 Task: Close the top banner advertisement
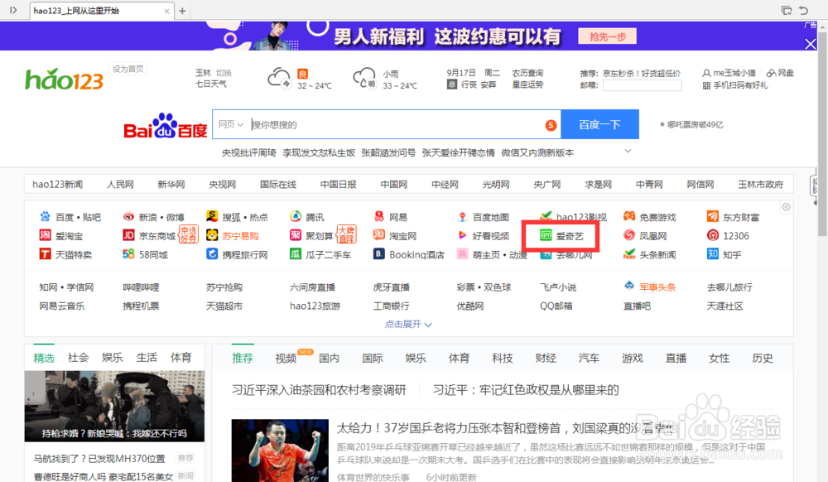click(x=811, y=45)
